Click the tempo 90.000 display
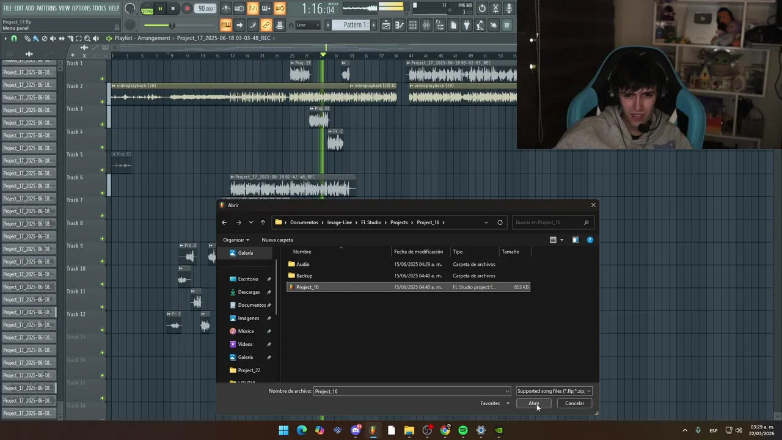Viewport: 782px width, 440px height. (206, 9)
